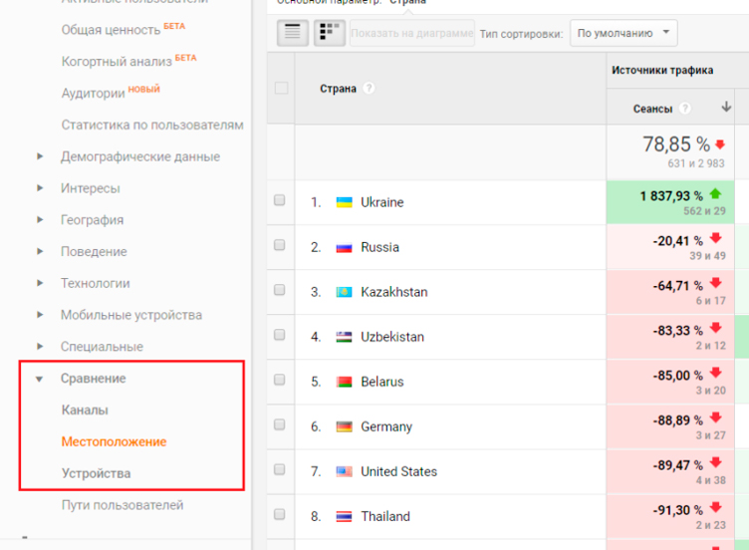Open the United States country link
This screenshot has height=550, width=749.
click(x=398, y=471)
